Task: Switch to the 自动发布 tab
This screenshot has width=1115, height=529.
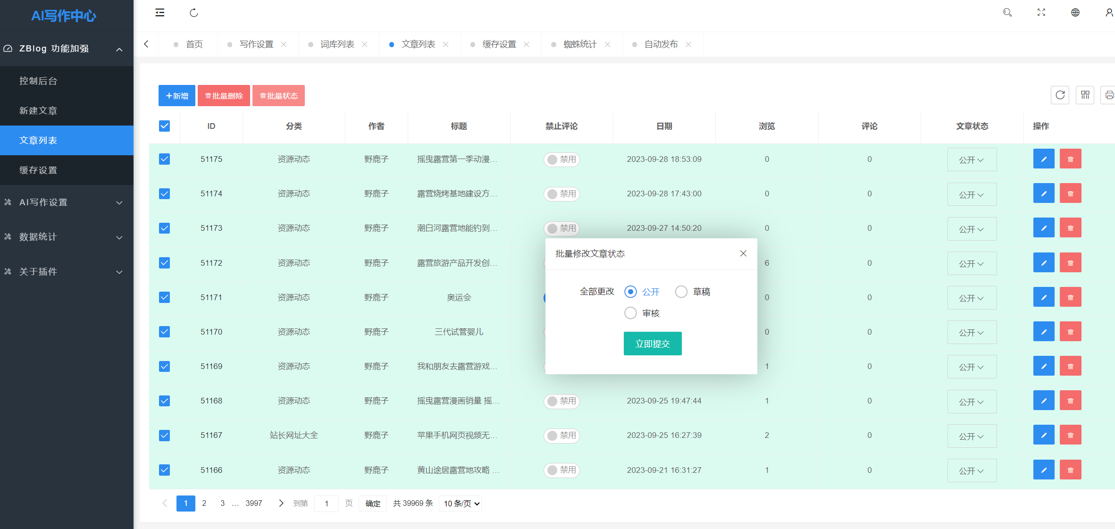Action: click(x=661, y=44)
